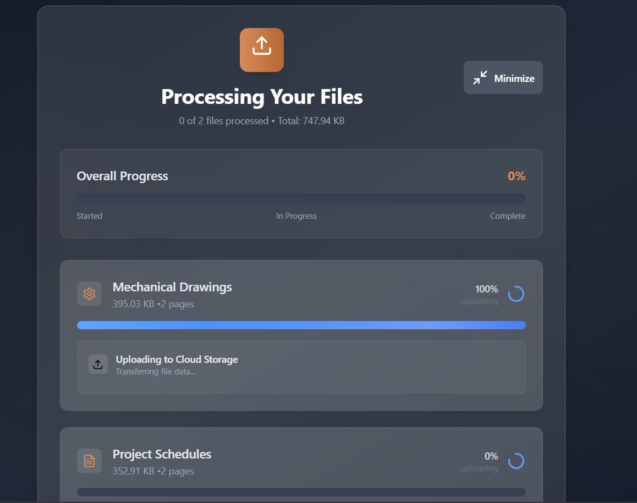Click the Mechanical Drawings loading spinner
Viewport: 637px width, 503px height.
pyautogui.click(x=516, y=294)
